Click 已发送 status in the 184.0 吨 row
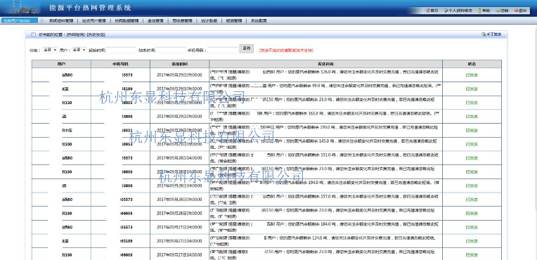Viewport: 537px width, 260px height. point(472,227)
